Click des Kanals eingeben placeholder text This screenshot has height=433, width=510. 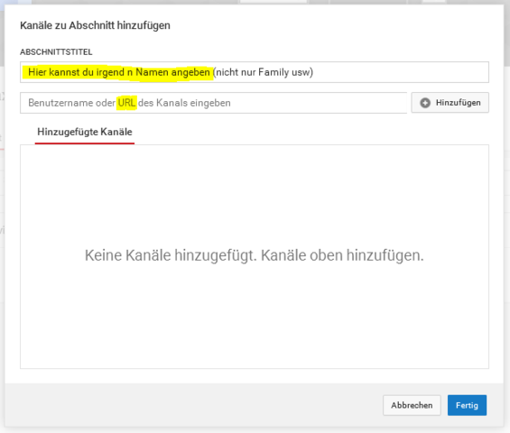point(184,103)
